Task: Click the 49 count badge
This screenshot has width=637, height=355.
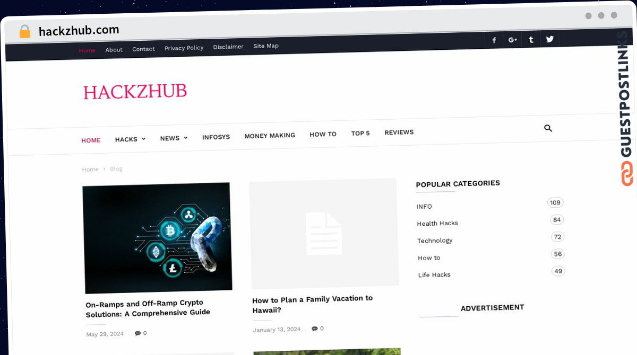Action: (x=558, y=271)
